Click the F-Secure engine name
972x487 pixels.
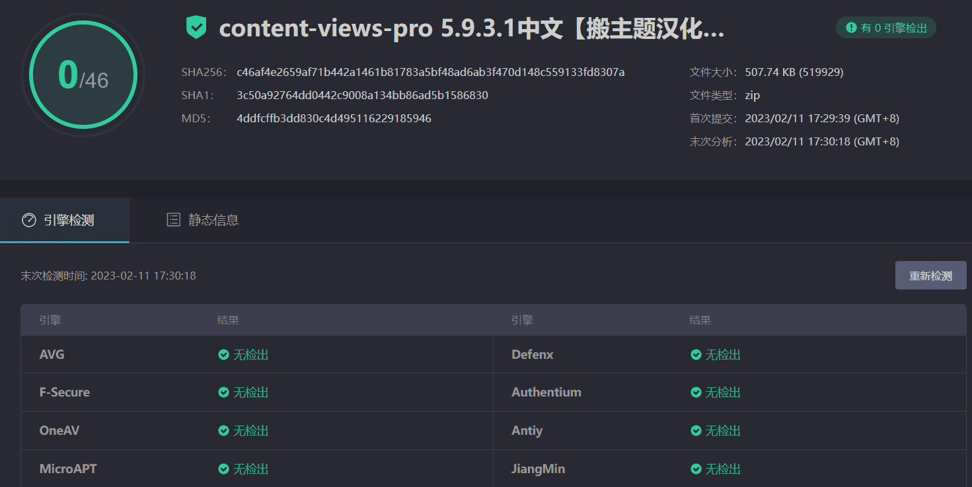click(65, 393)
